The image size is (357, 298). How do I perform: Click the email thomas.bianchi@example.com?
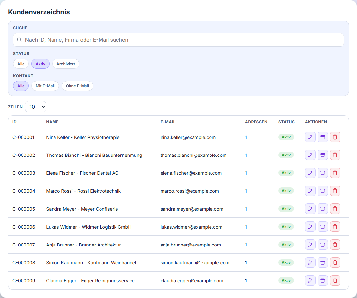coord(194,156)
